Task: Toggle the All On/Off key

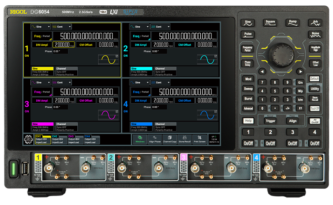Action: coord(315,121)
